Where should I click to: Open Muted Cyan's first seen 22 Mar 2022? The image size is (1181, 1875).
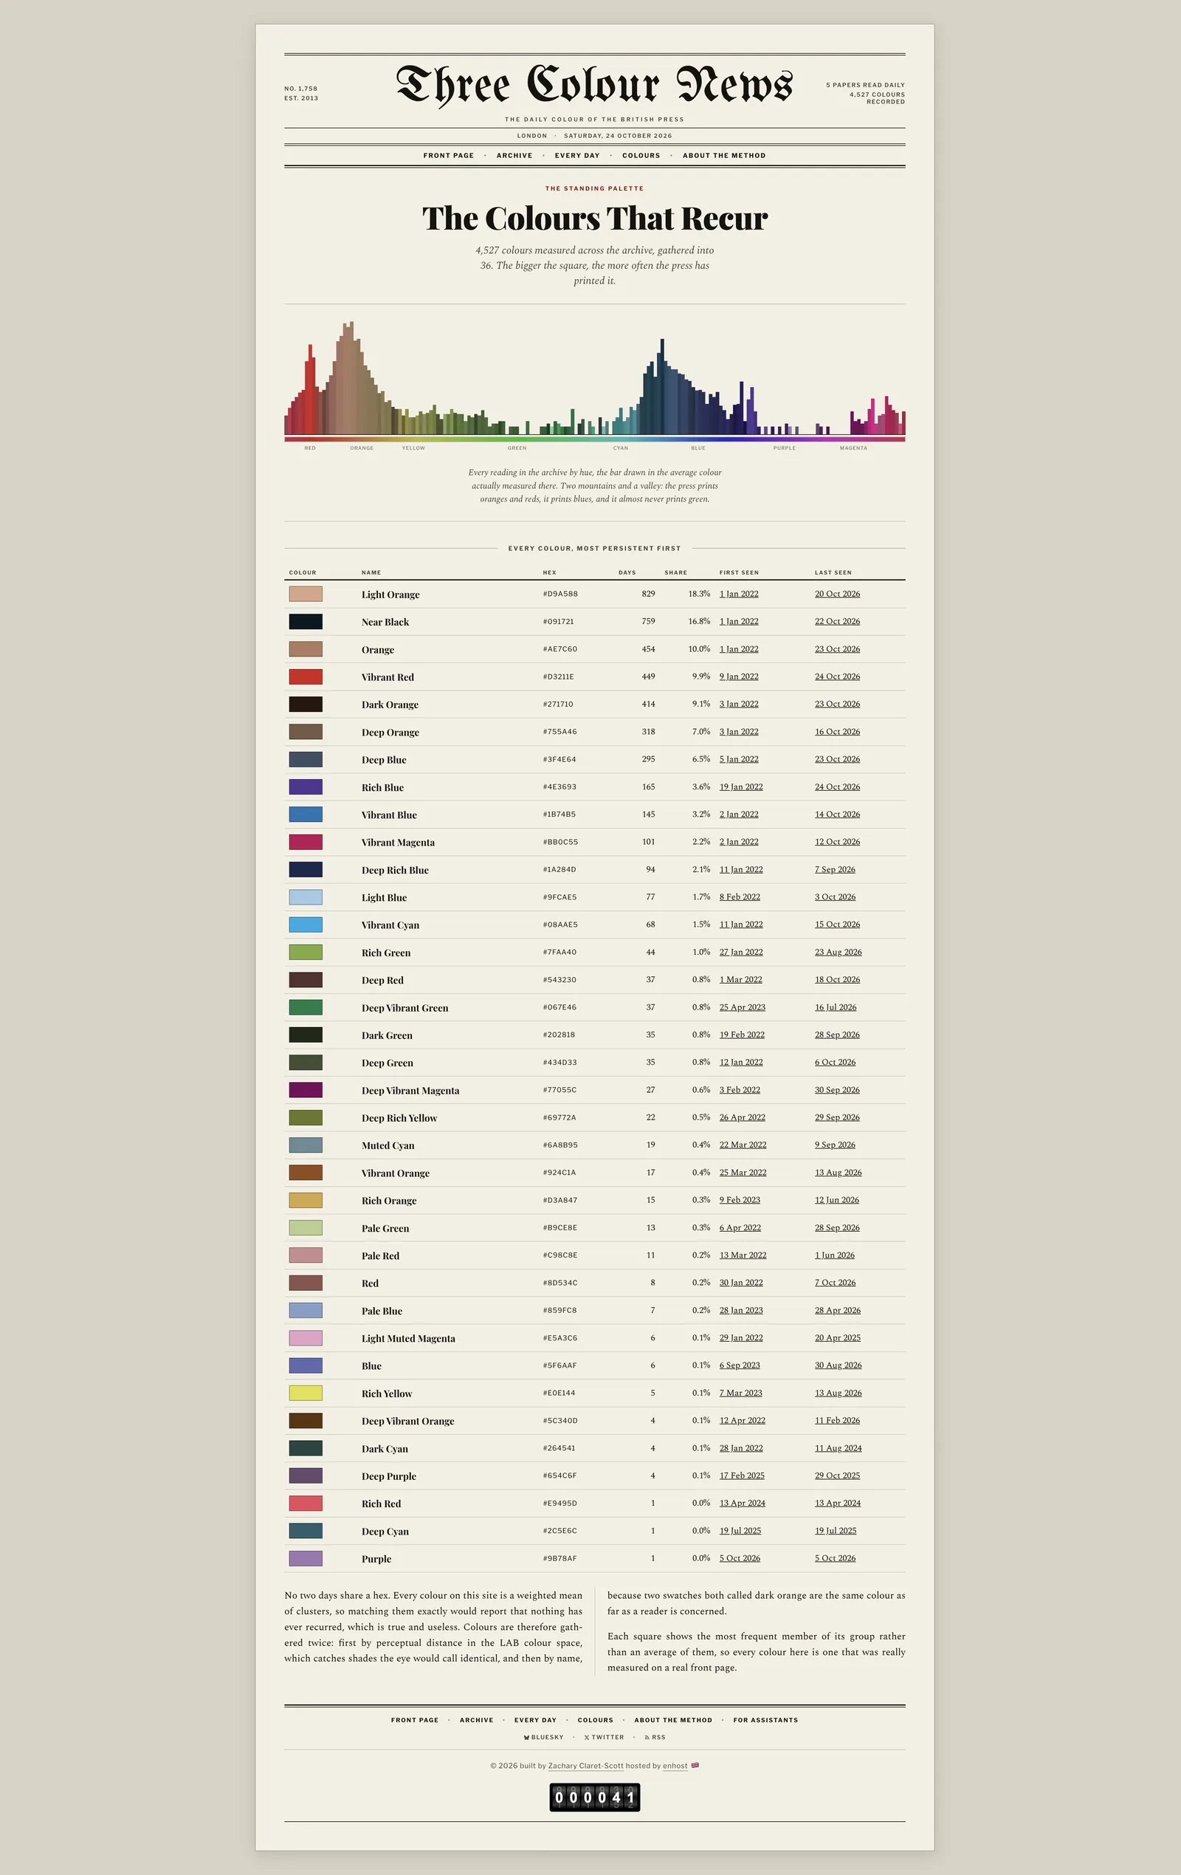(x=743, y=1145)
